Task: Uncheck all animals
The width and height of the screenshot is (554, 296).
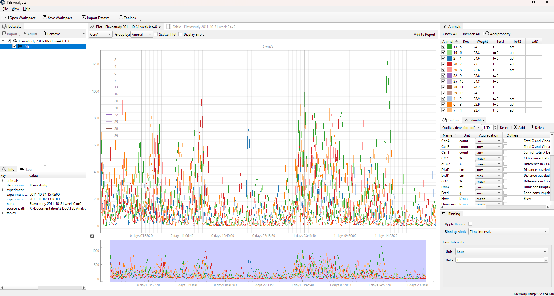Action: coord(470,34)
